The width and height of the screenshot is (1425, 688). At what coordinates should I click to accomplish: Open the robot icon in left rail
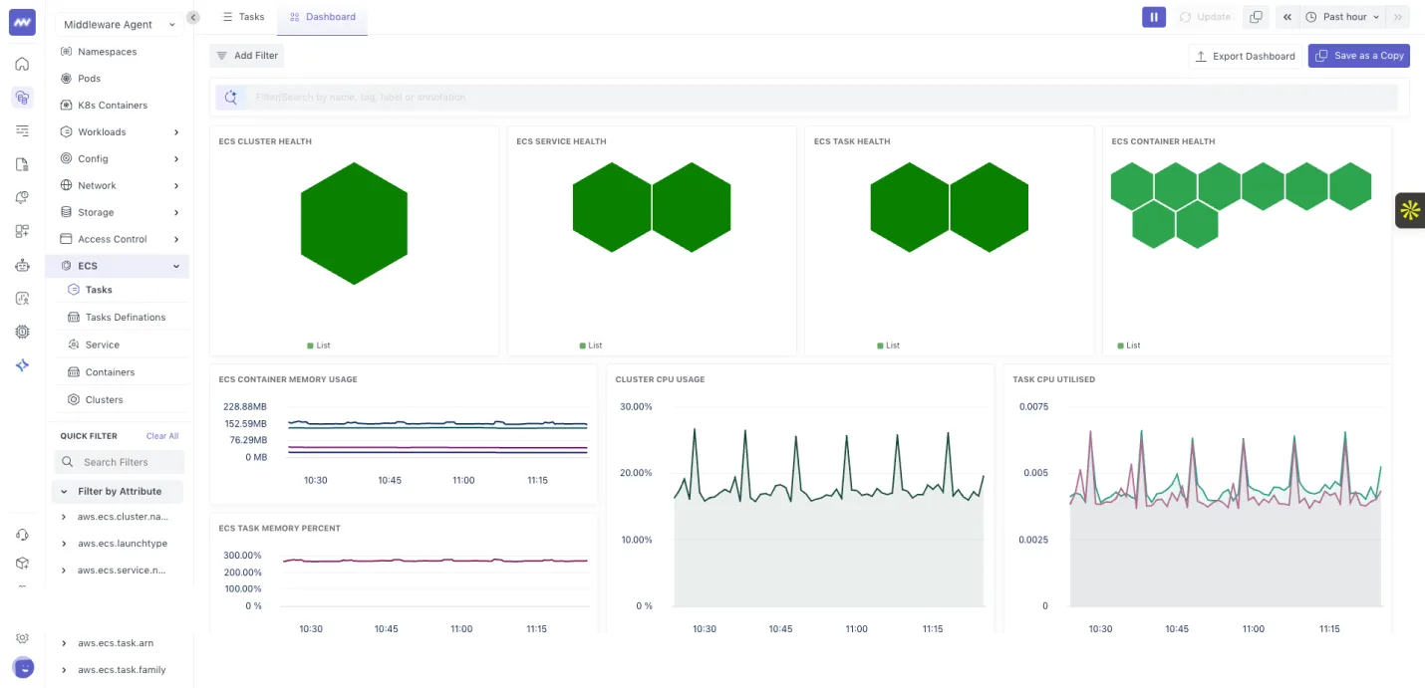[x=22, y=265]
